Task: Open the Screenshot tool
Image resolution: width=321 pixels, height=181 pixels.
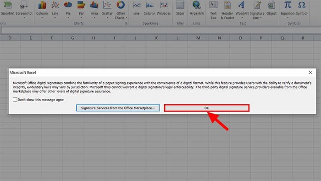Action: [24, 8]
